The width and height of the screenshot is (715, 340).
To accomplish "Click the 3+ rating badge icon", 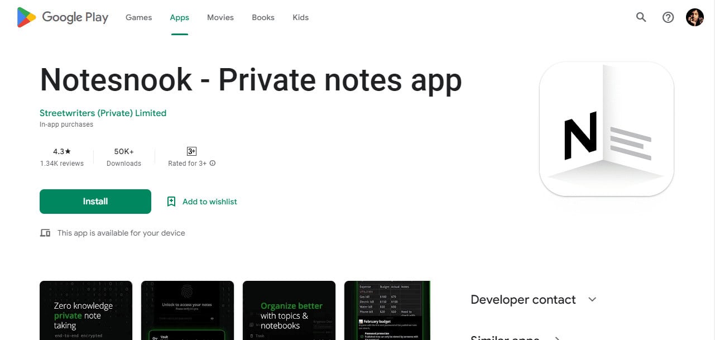I will click(191, 151).
